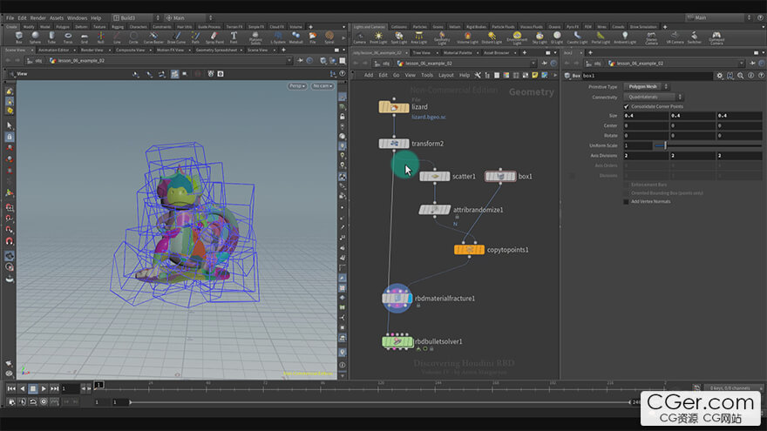Viewport: 767px width, 431px height.
Task: Add an Area Light from the shelf
Action: 418,38
